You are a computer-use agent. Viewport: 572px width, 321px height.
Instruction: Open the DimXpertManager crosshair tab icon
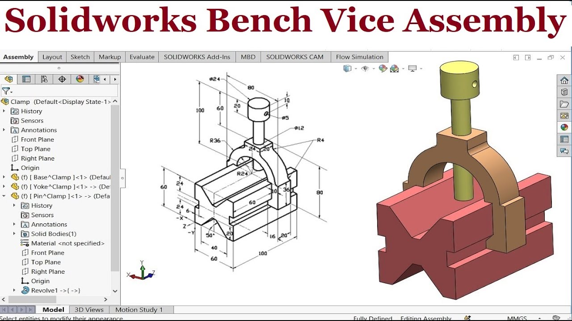62,79
